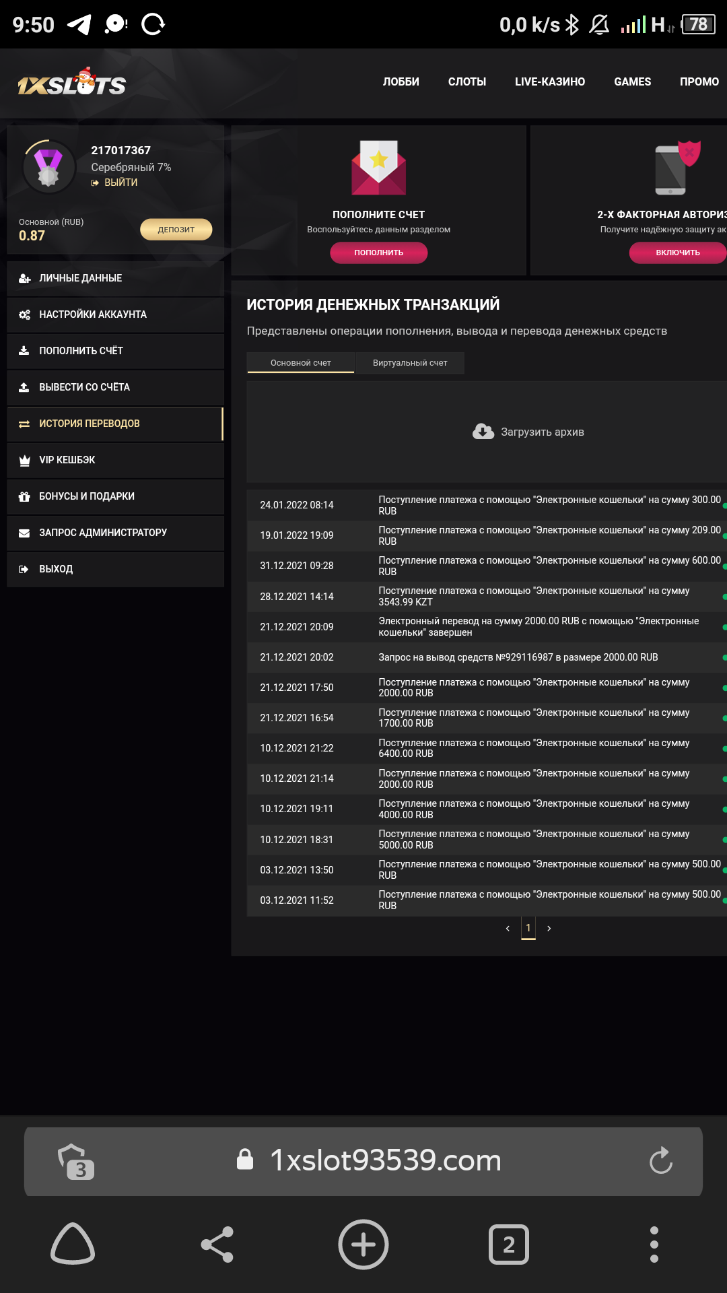Tap the browser share icon

(217, 1245)
